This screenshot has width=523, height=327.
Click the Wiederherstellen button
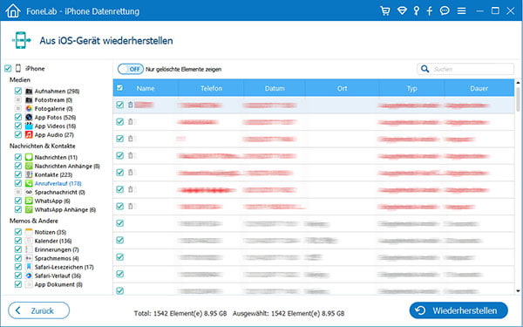pos(458,310)
